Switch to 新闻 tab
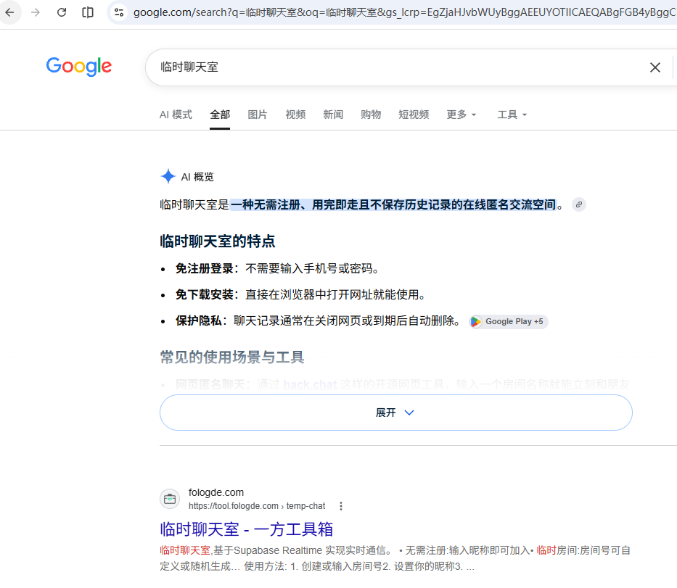 pos(333,115)
